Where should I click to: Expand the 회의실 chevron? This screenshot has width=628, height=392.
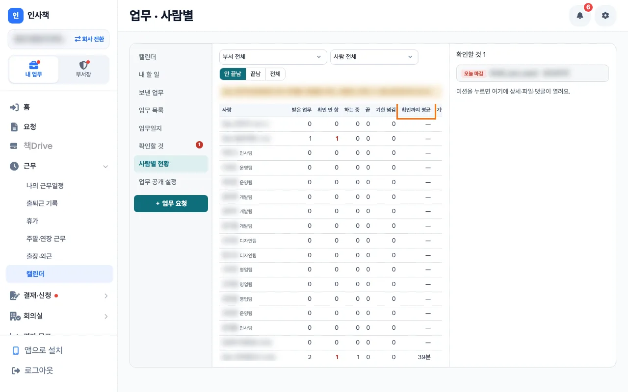click(105, 317)
